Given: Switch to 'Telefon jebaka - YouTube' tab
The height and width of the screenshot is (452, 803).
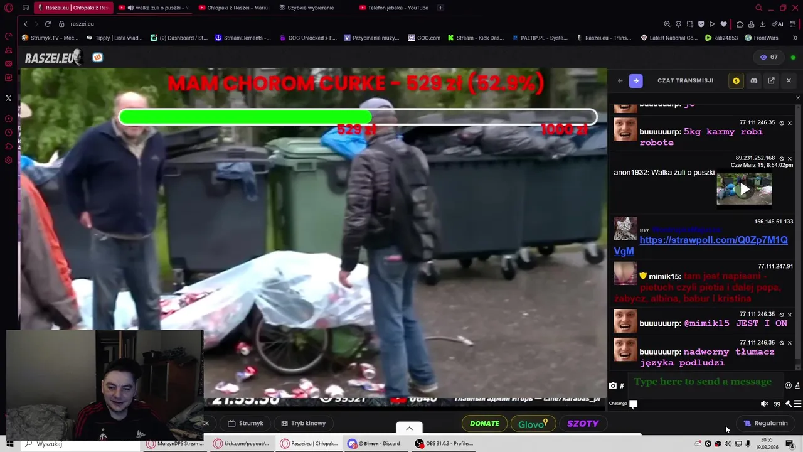Looking at the screenshot, I should coord(394,8).
